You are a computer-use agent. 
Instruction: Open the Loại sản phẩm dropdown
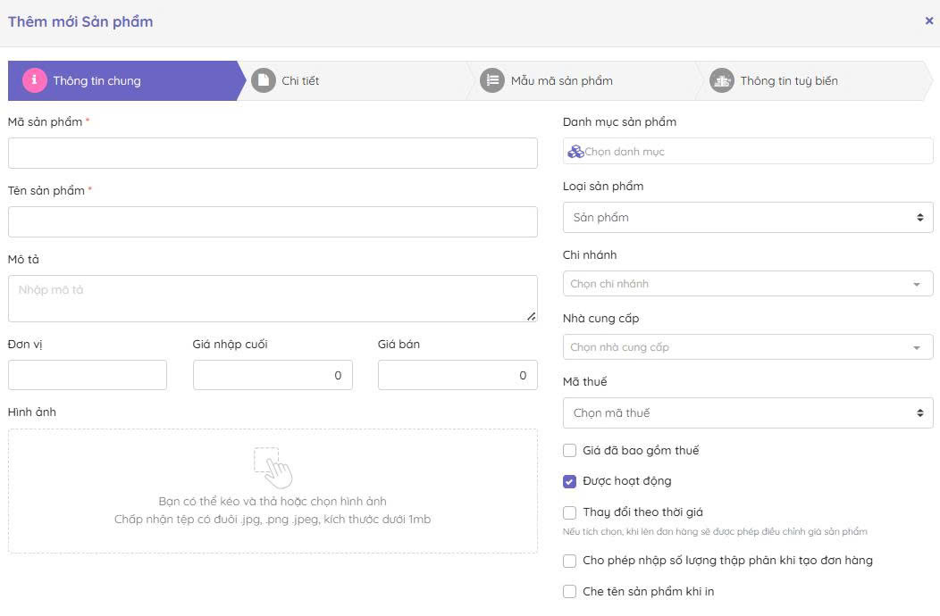(747, 217)
